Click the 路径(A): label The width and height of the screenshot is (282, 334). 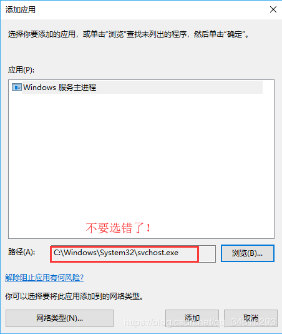22,252
